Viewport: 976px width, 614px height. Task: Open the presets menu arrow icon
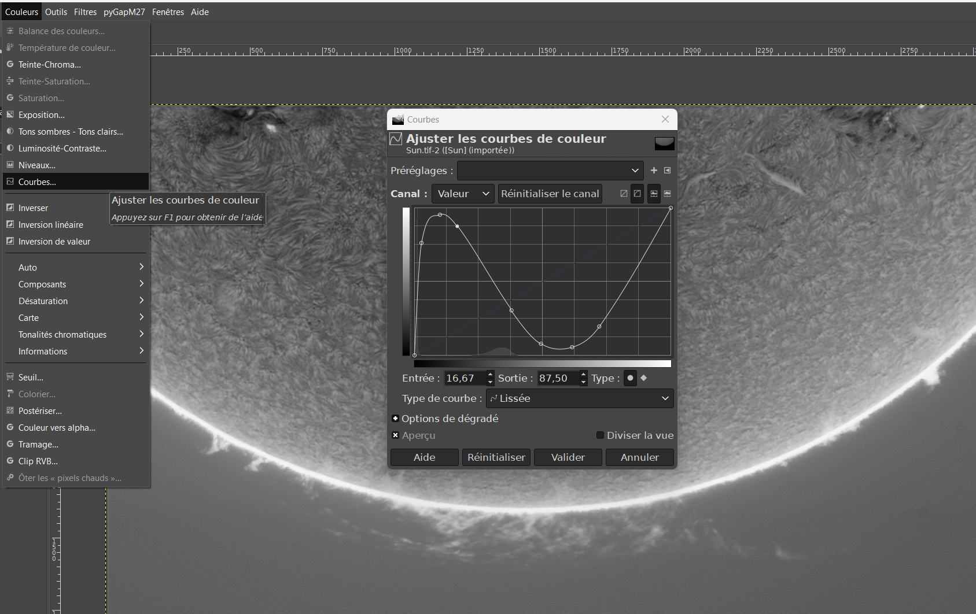667,171
